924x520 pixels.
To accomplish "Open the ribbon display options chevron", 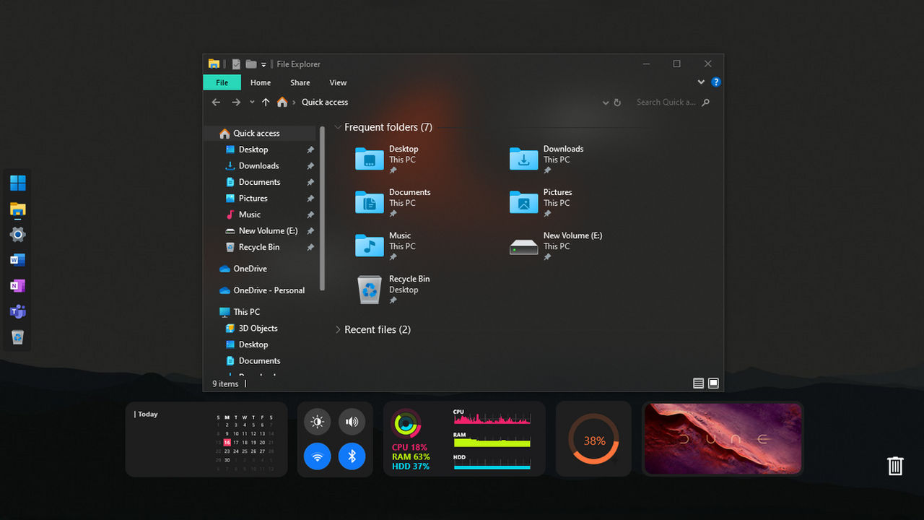I will [x=700, y=82].
